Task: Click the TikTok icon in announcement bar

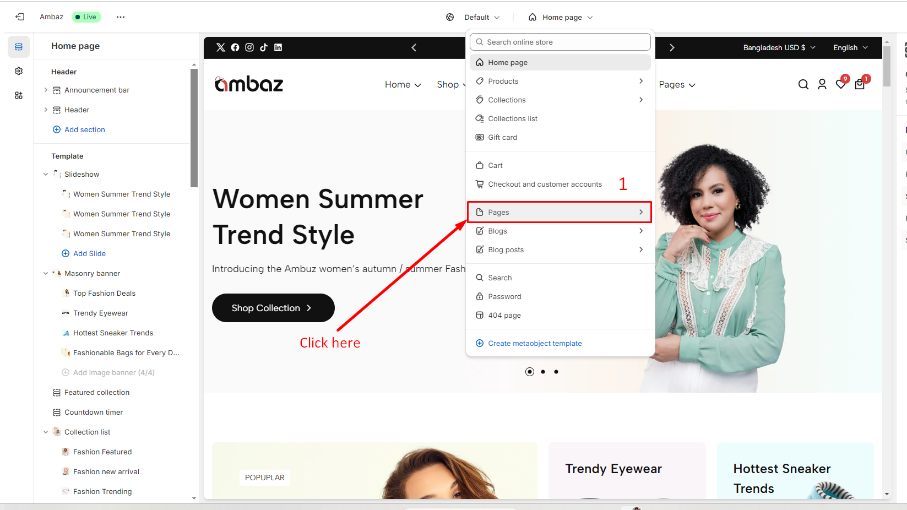Action: (x=264, y=47)
